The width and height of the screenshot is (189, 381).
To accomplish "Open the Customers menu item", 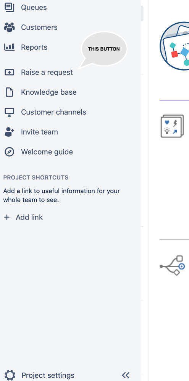I will click(39, 27).
